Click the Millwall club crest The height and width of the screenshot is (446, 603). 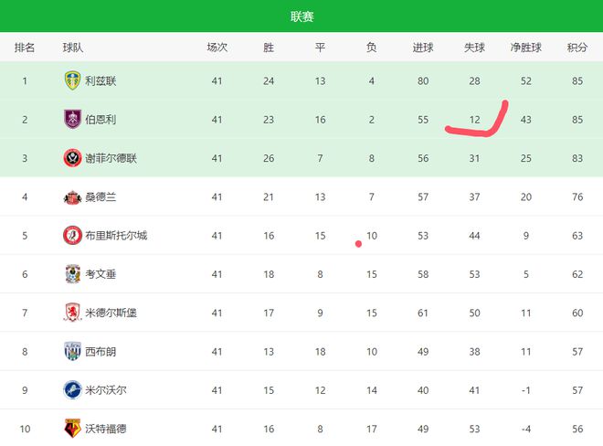[72, 390]
